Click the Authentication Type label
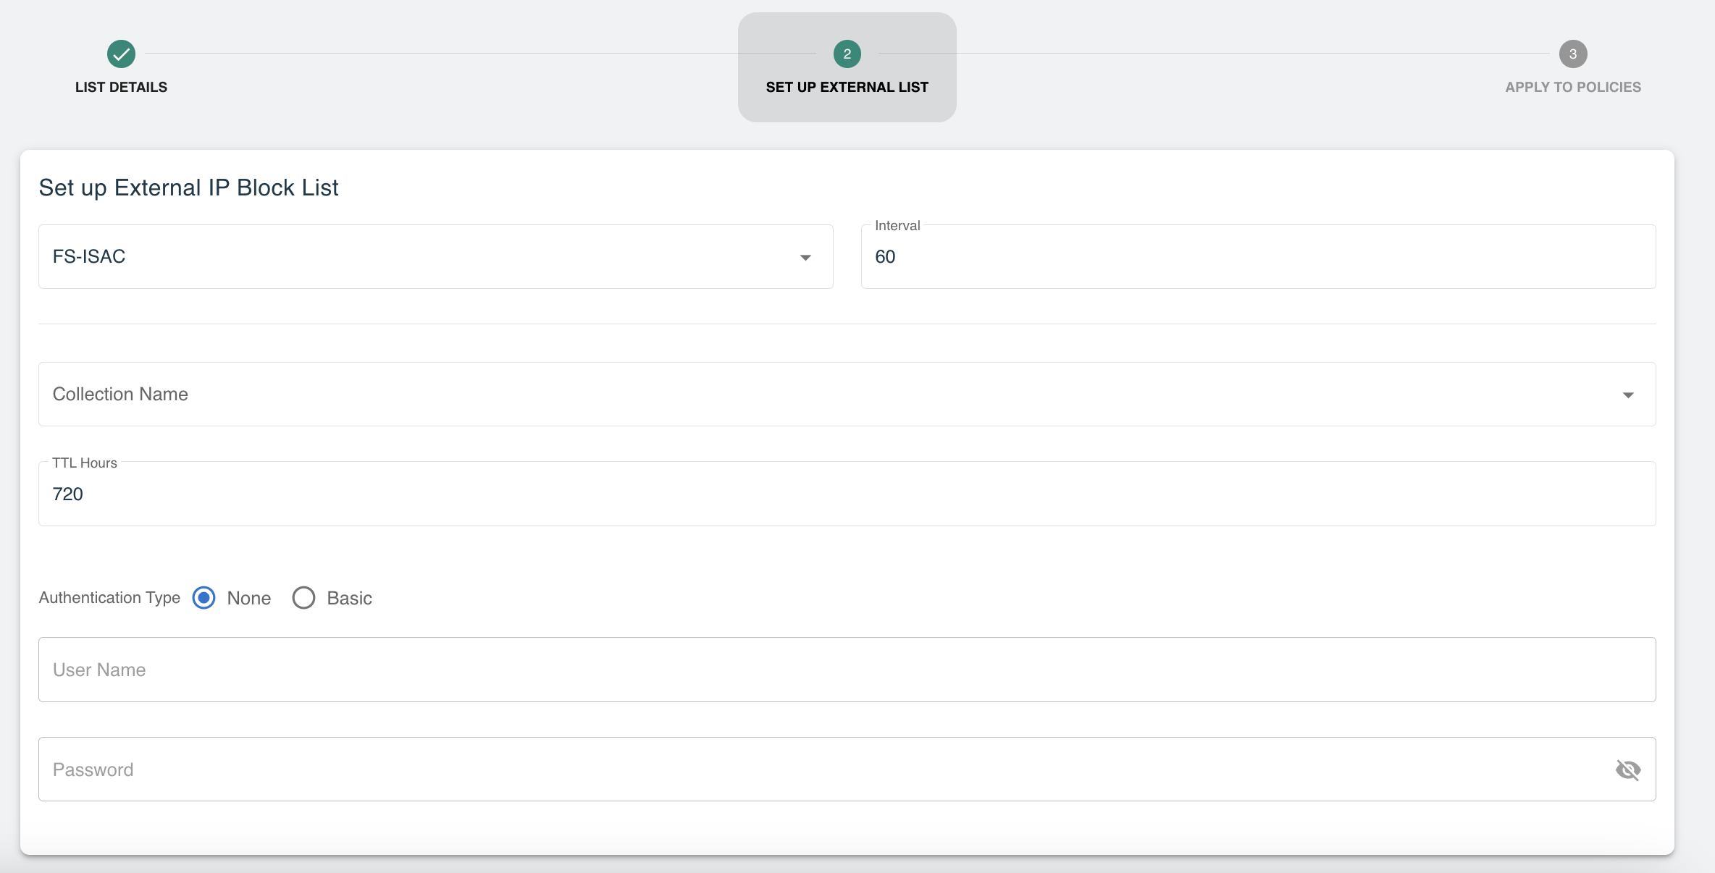1715x873 pixels. (109, 598)
